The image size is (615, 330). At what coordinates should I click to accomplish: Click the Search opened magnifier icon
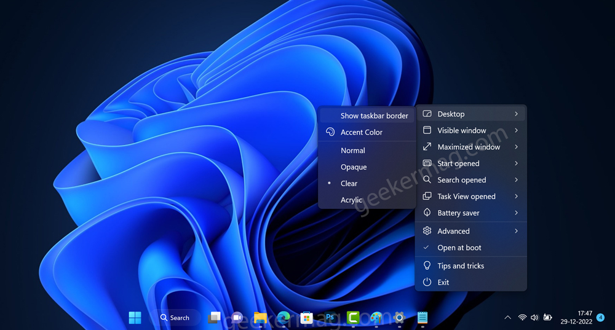427,179
